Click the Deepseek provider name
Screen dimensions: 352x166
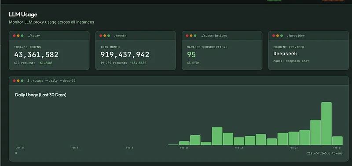pyautogui.click(x=285, y=54)
